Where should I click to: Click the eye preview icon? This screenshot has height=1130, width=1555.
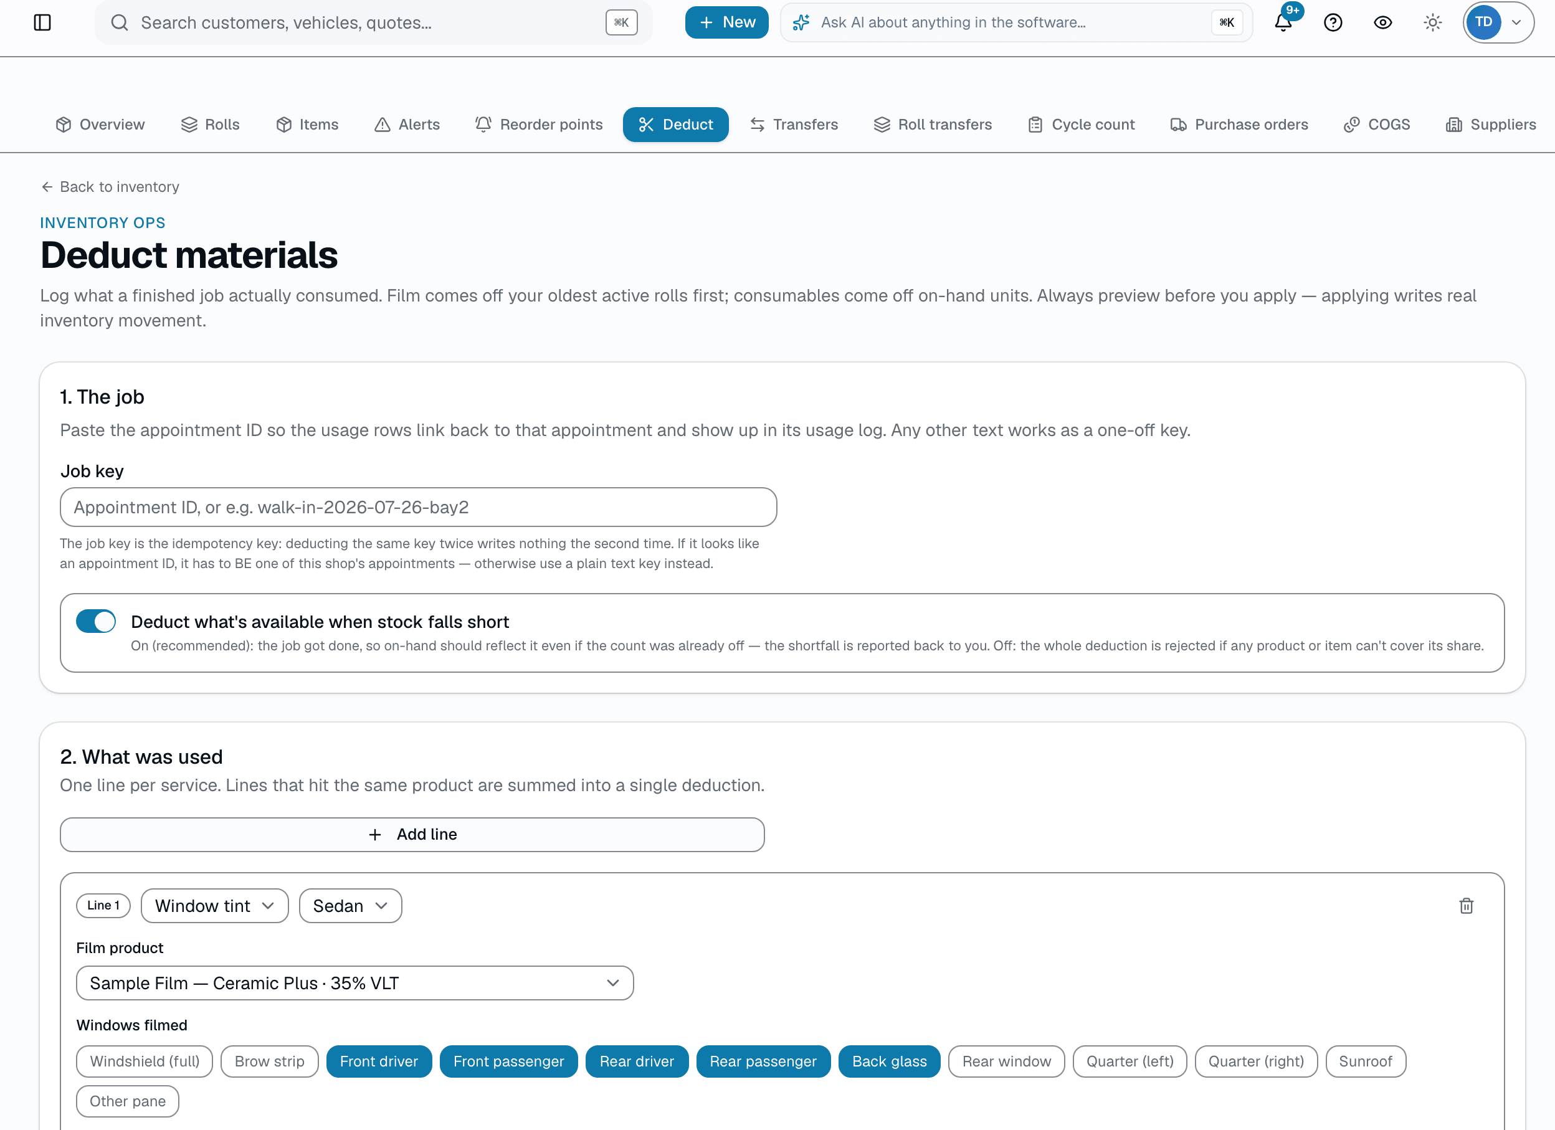coord(1383,22)
